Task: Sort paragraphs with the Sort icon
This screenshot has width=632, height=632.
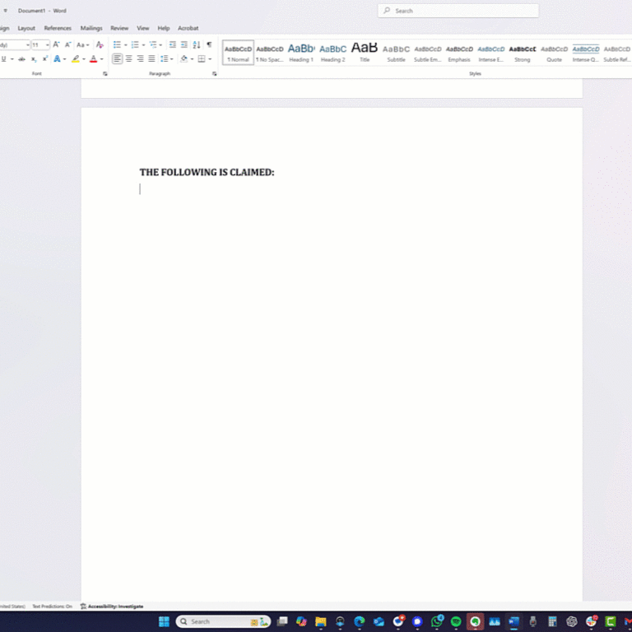Action: tap(196, 44)
